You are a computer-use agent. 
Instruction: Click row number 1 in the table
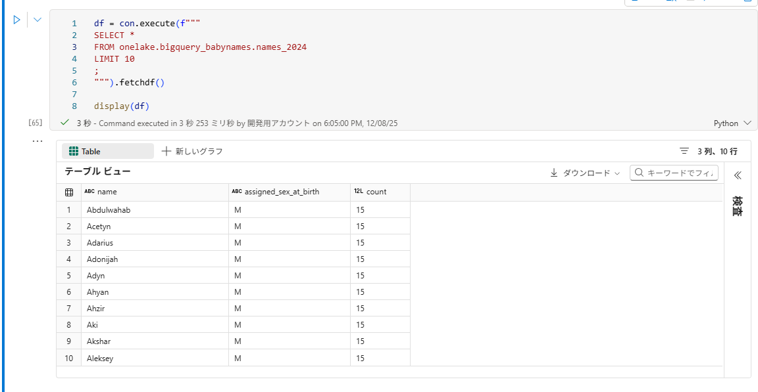68,209
